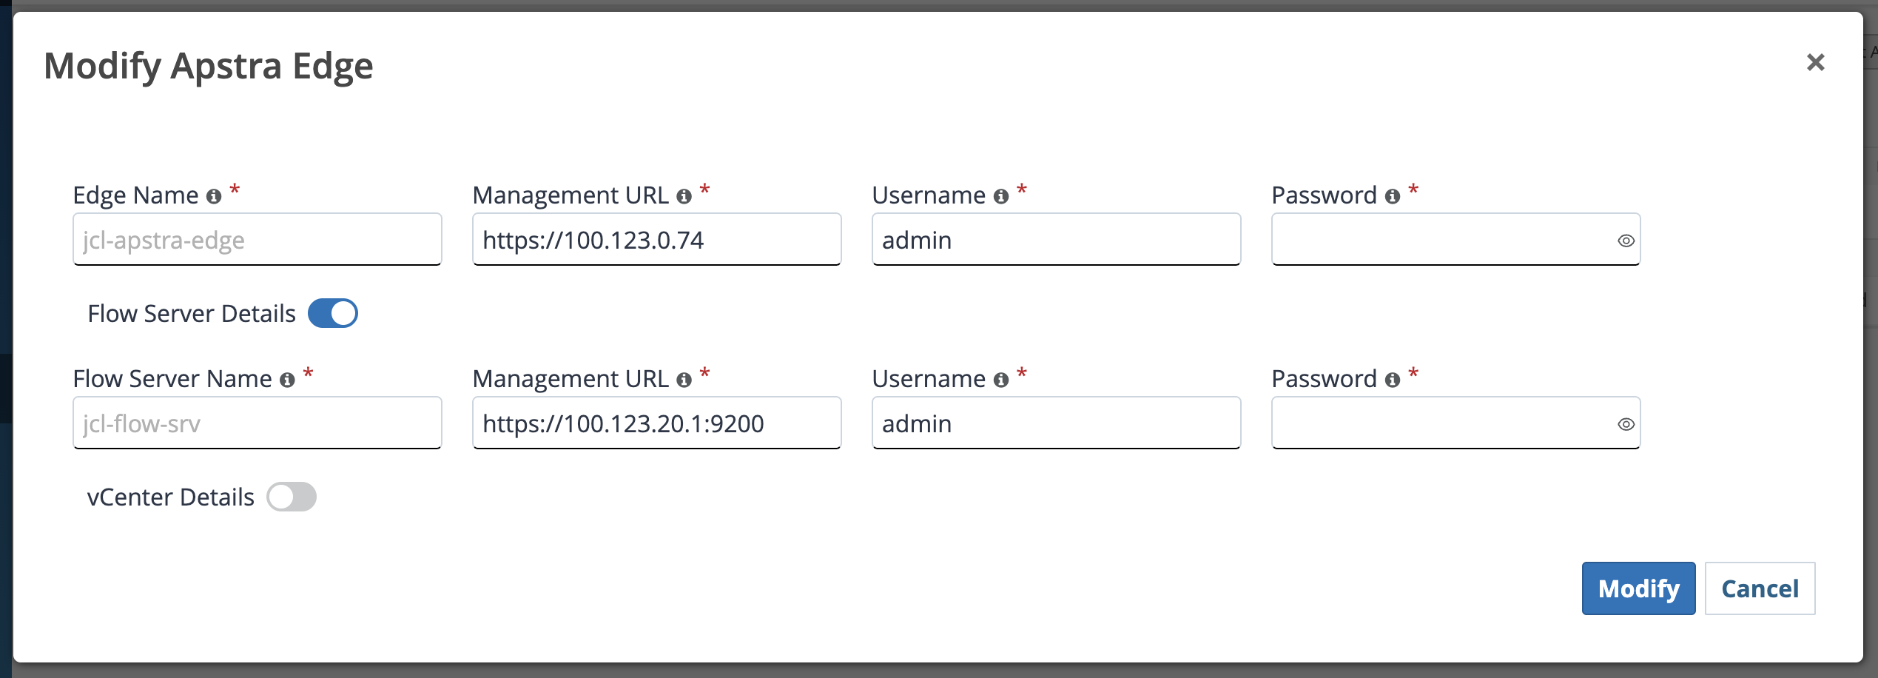This screenshot has height=678, width=1878.
Task: Focus the Flow Server Management URL field
Action: (x=656, y=423)
